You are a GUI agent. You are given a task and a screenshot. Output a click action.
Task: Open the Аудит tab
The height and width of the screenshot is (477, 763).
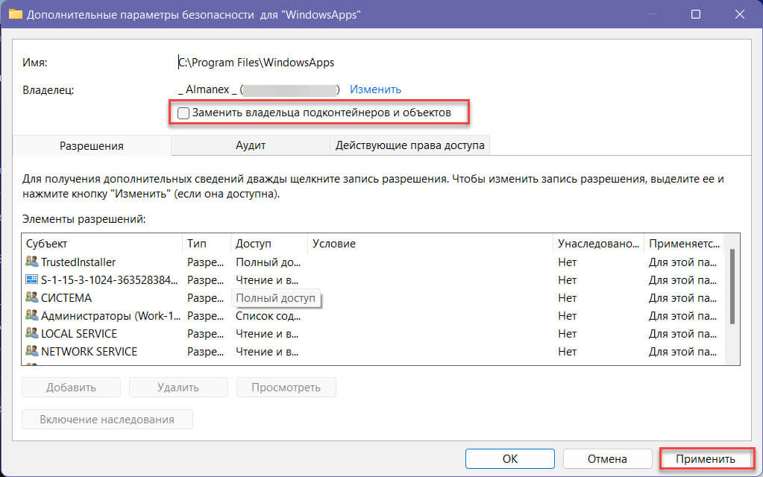[x=251, y=145]
